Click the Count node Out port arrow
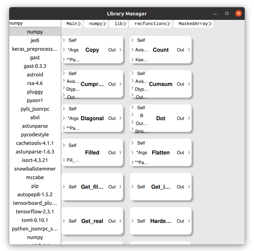Screen dimensions: 254x251 click(x=189, y=50)
